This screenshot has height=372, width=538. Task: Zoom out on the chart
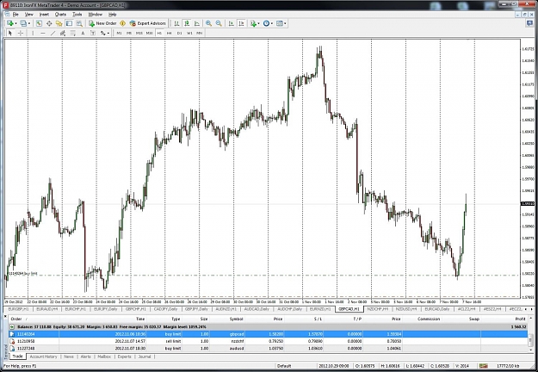(x=219, y=23)
